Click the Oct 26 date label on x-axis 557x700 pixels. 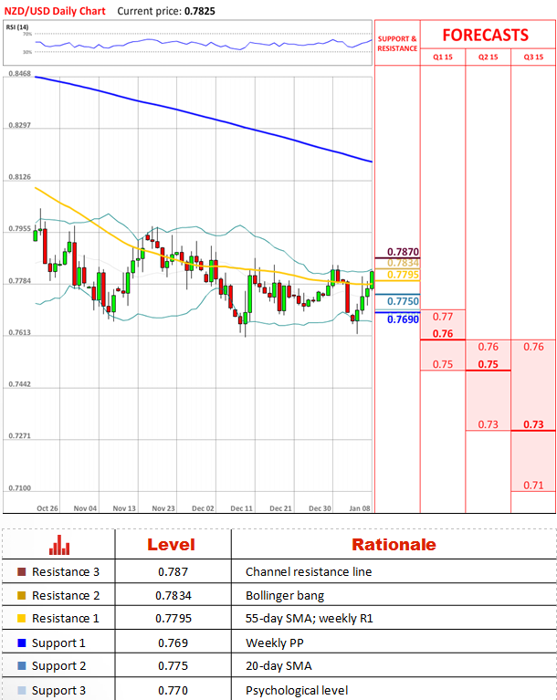point(47,508)
